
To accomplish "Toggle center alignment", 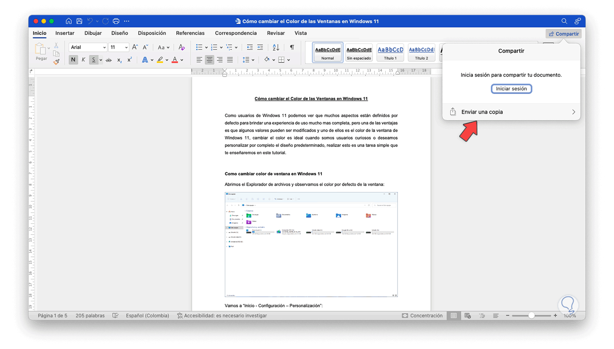I will (x=209, y=60).
